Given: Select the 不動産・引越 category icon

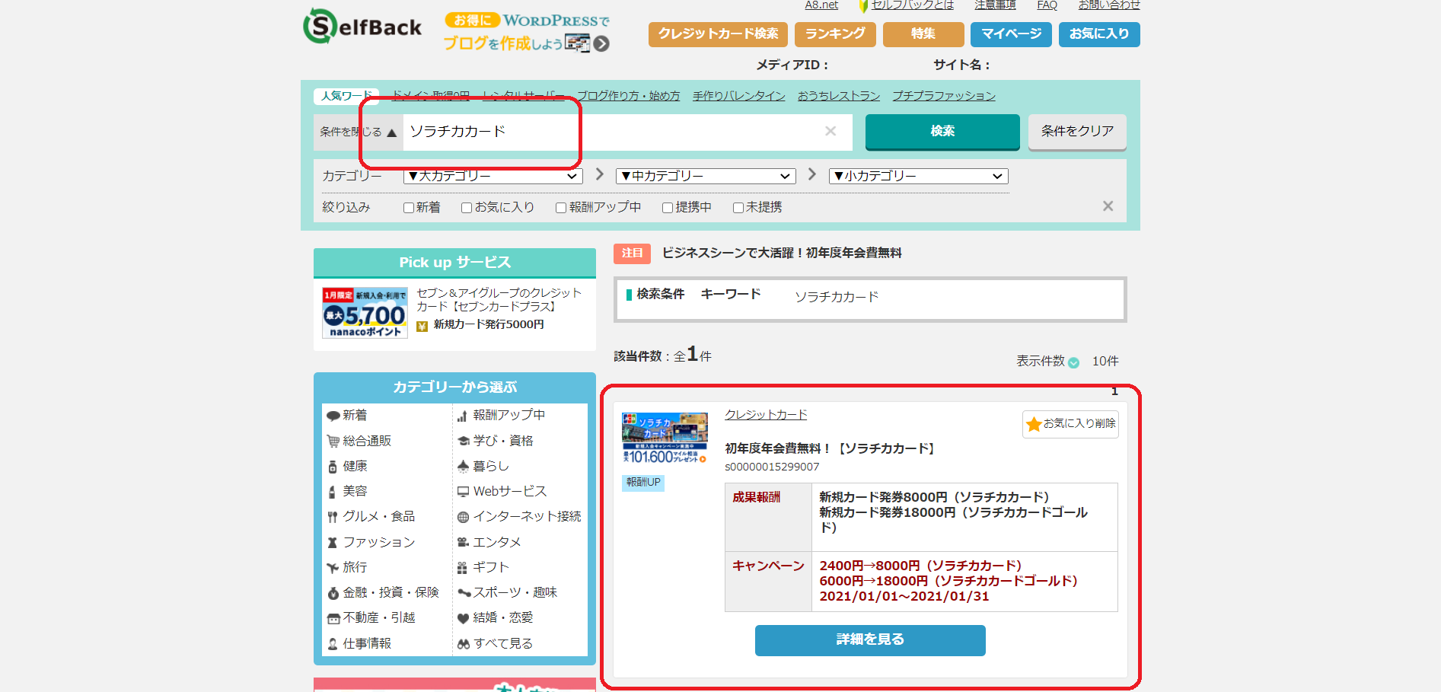Looking at the screenshot, I should [333, 618].
